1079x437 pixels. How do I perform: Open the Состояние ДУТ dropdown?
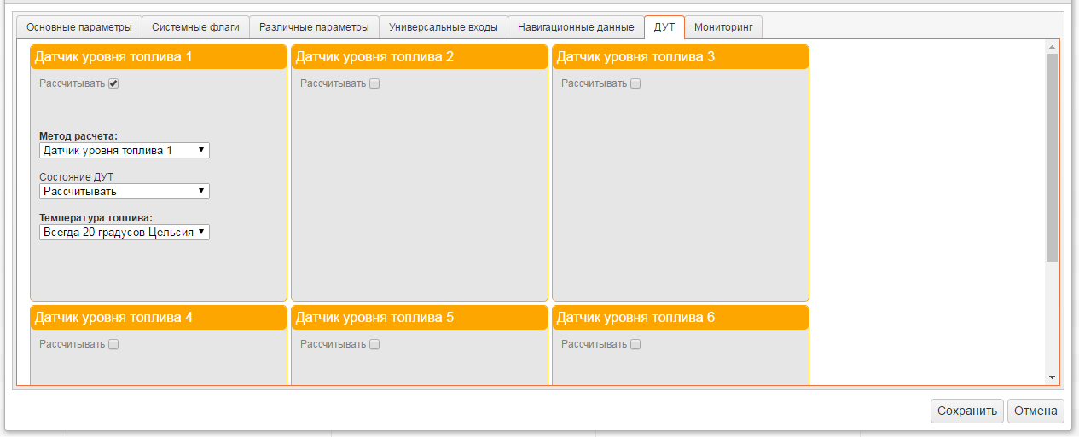tap(125, 191)
